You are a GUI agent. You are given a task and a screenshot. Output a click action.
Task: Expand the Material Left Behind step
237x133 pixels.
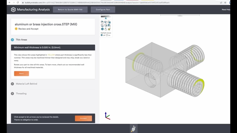pos(26,84)
